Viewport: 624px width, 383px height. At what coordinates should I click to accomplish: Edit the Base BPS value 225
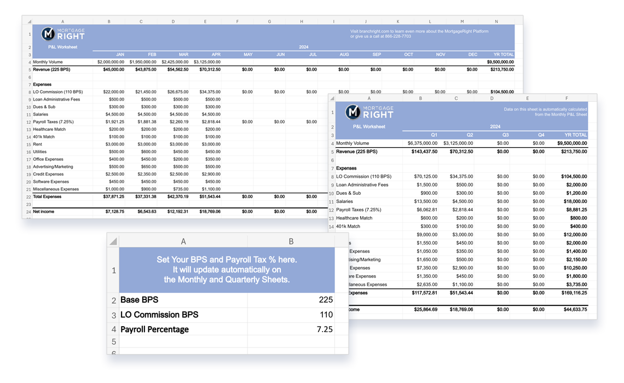291,300
